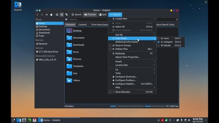
Task: Expand Help submenu
Action: click(132, 87)
